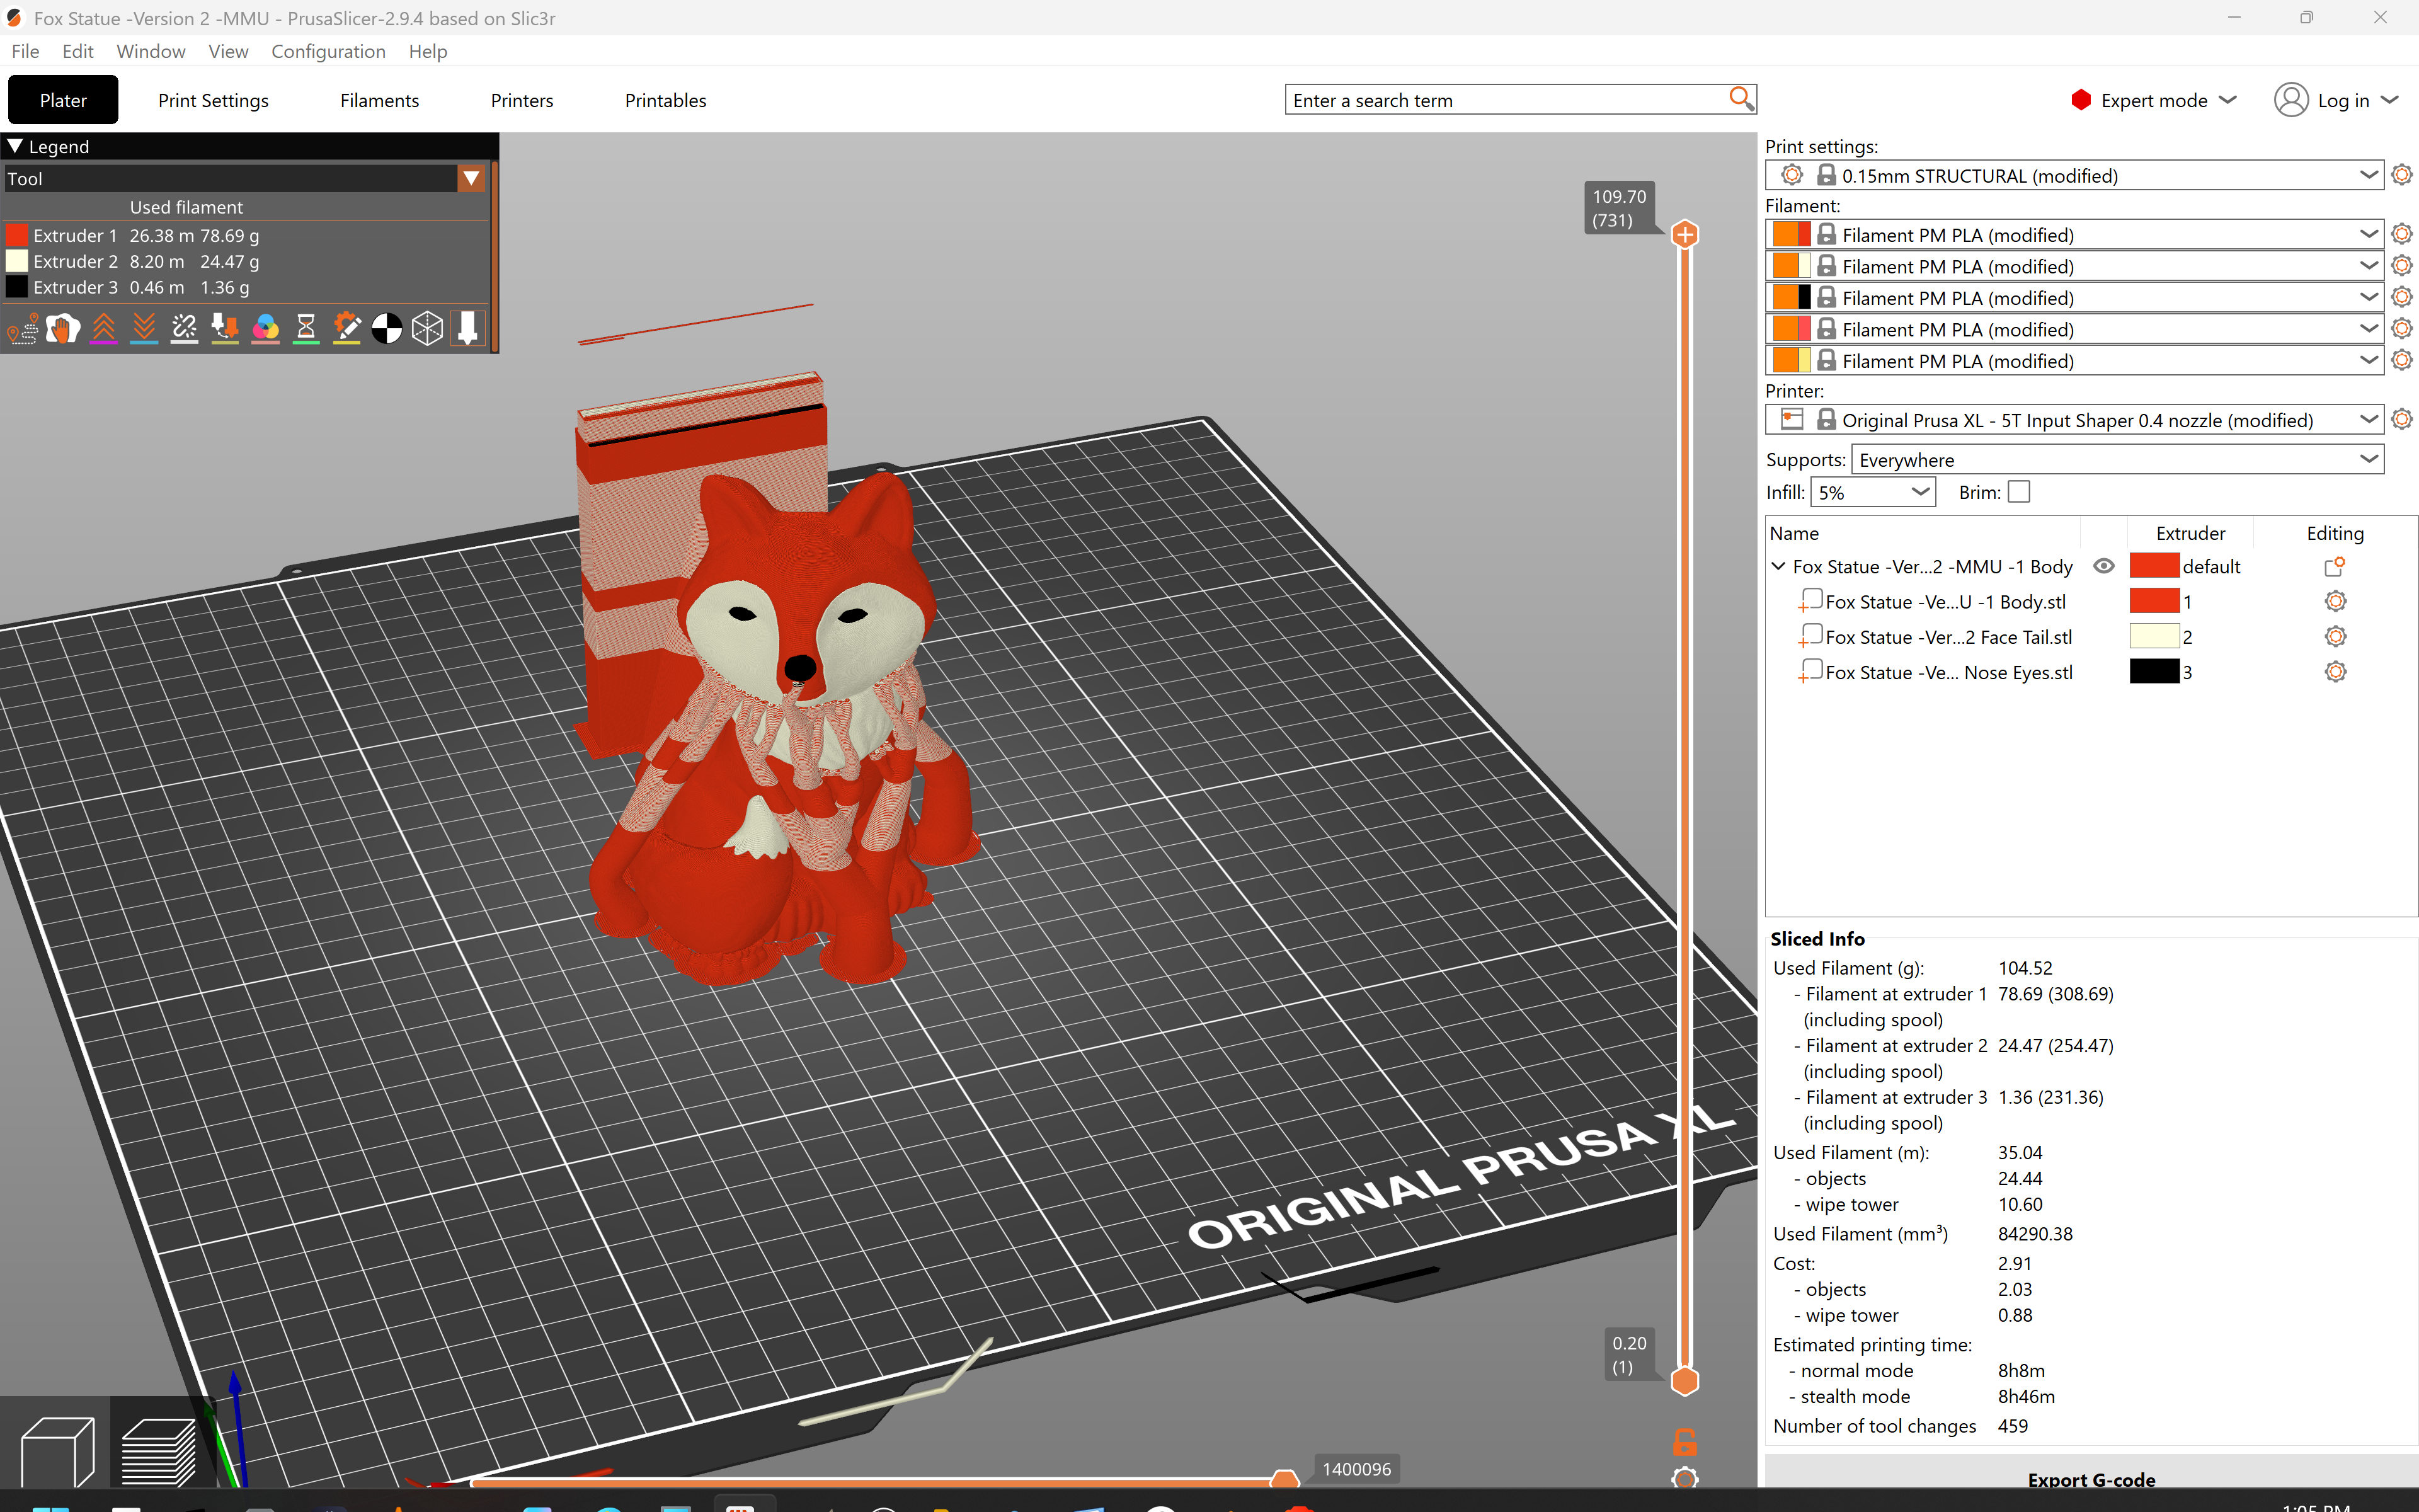Collapse the Legend panel triangle
The height and width of the screenshot is (1512, 2419).
[15, 146]
